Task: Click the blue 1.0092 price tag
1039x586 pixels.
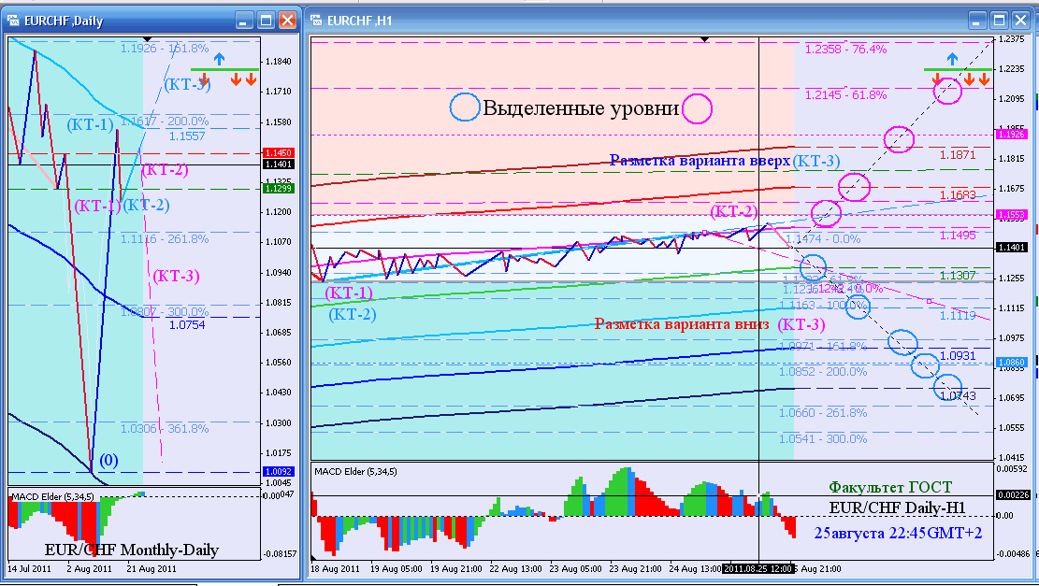Action: pos(279,472)
